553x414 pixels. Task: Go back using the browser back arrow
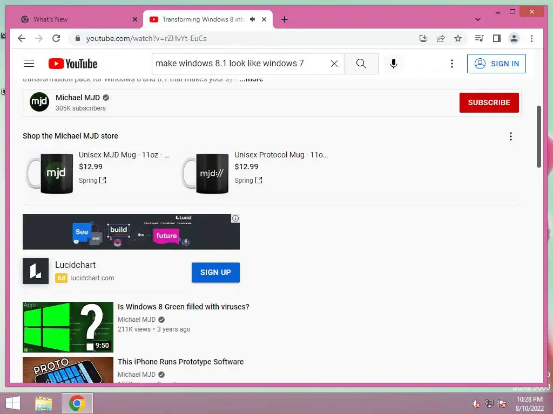(x=22, y=38)
